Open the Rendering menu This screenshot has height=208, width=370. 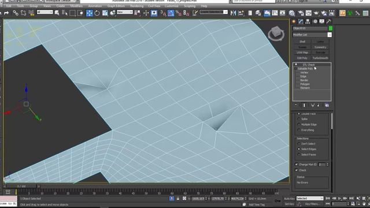(x=136, y=6)
